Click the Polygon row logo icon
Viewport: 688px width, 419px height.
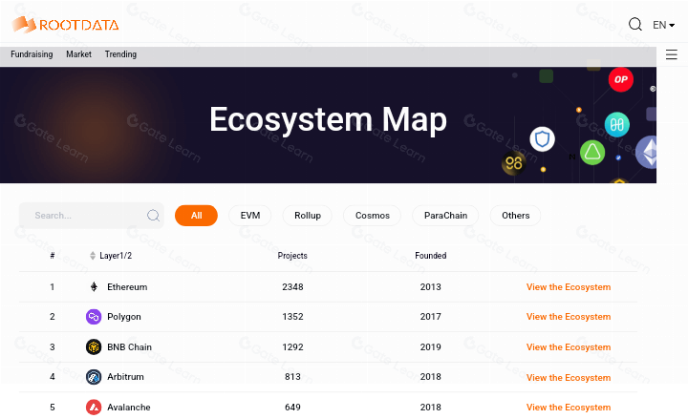pos(94,317)
